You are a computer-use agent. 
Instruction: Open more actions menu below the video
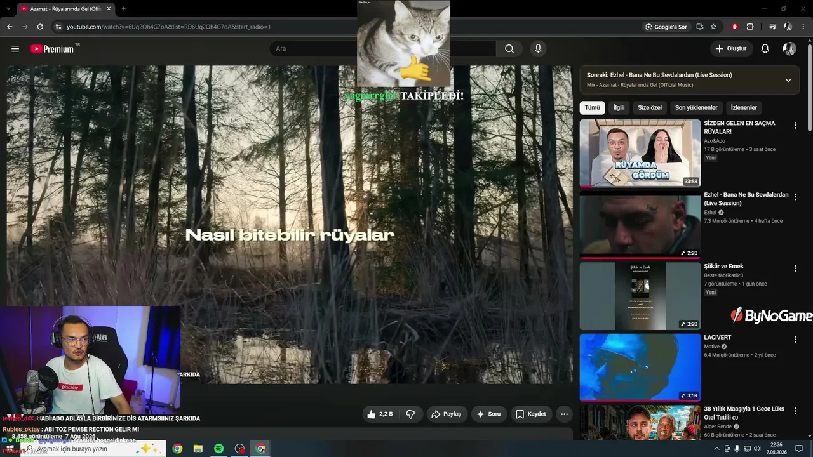click(564, 414)
